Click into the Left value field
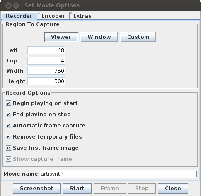The height and width of the screenshot is (196, 201). point(46,50)
